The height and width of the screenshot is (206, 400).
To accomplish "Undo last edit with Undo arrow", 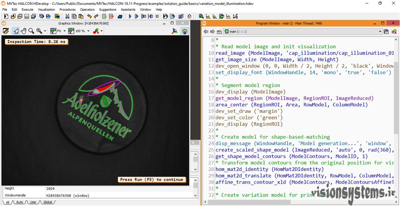I will (89, 16).
